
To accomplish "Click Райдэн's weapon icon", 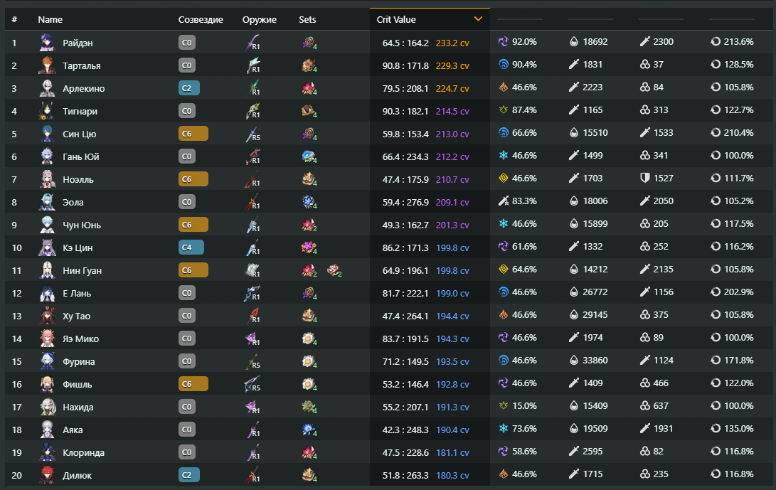I will (253, 42).
